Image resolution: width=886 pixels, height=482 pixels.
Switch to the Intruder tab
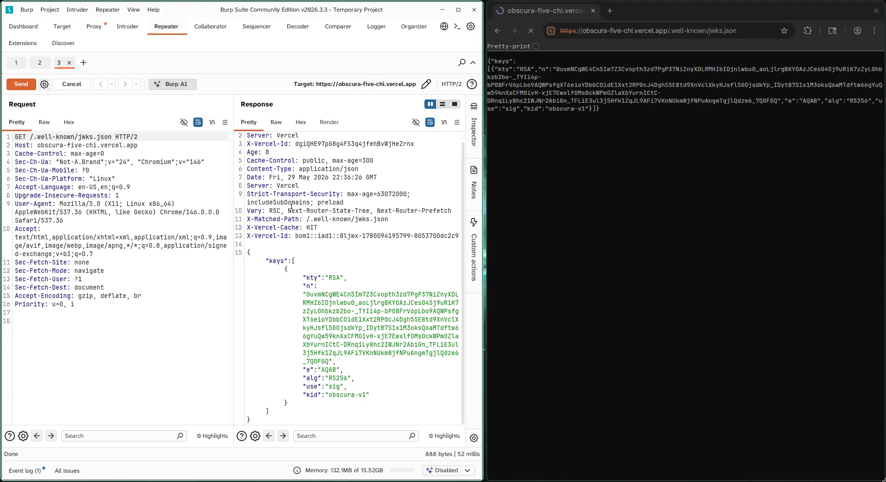pyautogui.click(x=127, y=26)
